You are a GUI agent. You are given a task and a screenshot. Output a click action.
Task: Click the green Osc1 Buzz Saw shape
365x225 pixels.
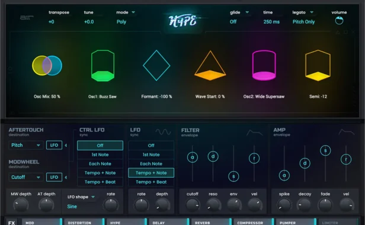(x=103, y=66)
